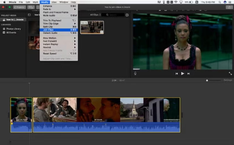
Task: Open the browser settings gear icon
Action: pos(127,15)
